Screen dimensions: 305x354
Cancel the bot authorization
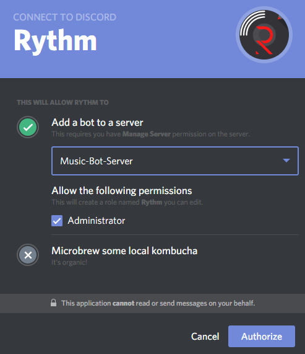coord(205,337)
